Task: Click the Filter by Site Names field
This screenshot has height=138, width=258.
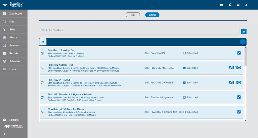Action: (139, 30)
